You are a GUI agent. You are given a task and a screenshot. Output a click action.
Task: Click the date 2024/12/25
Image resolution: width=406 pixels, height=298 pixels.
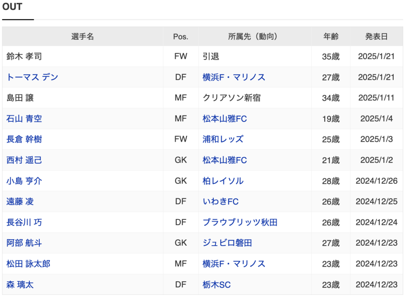point(377,202)
